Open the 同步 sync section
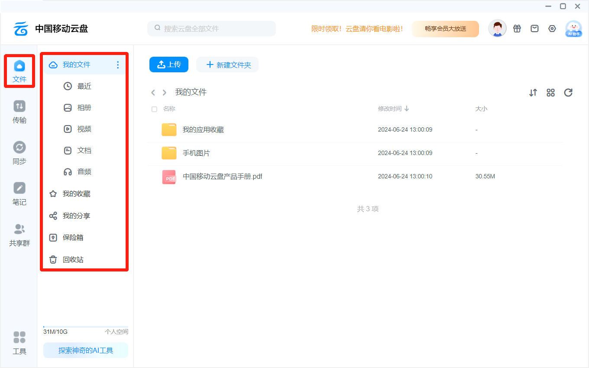589x368 pixels. click(19, 153)
